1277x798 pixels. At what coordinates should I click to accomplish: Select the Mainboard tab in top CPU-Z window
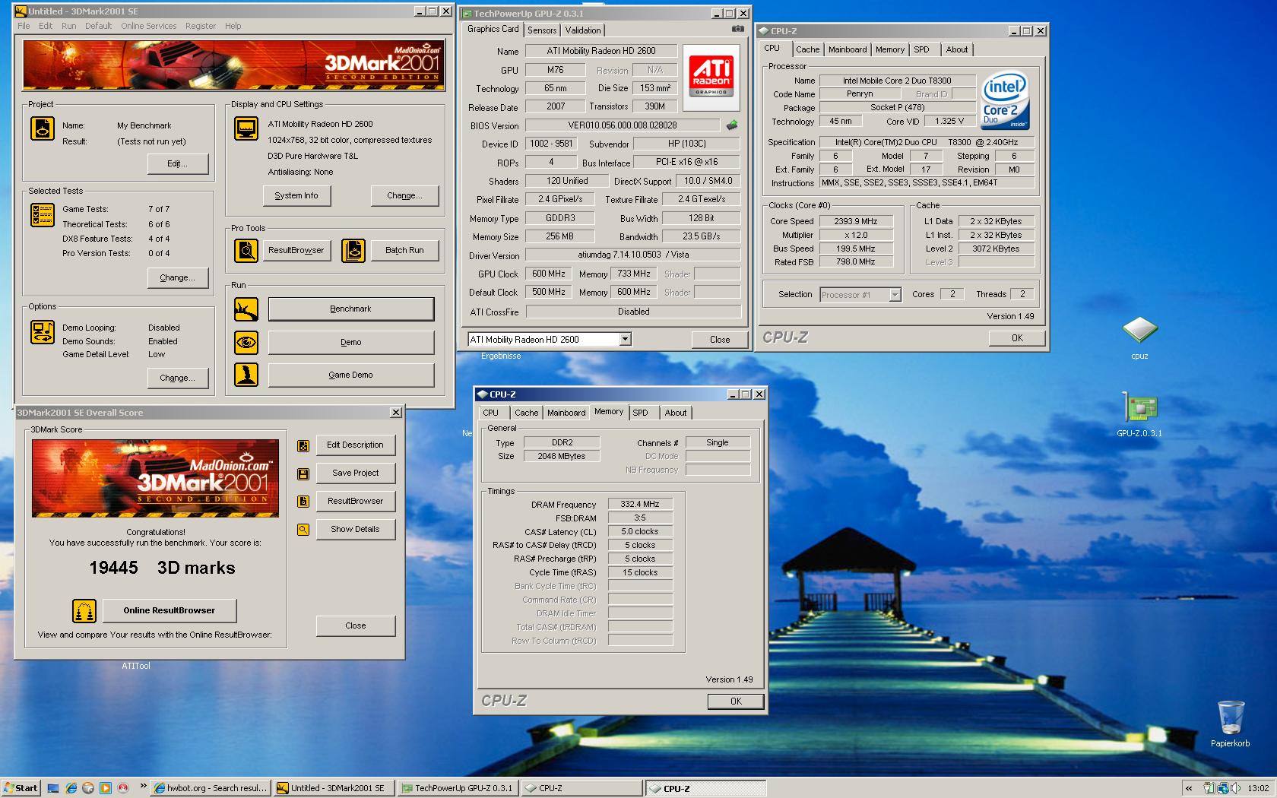848,49
